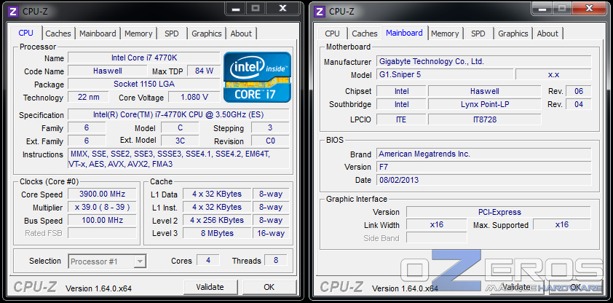The height and width of the screenshot is (303, 613).
Task: Click the Southbridge value 'Lynx Point-LP'
Action: coord(485,104)
